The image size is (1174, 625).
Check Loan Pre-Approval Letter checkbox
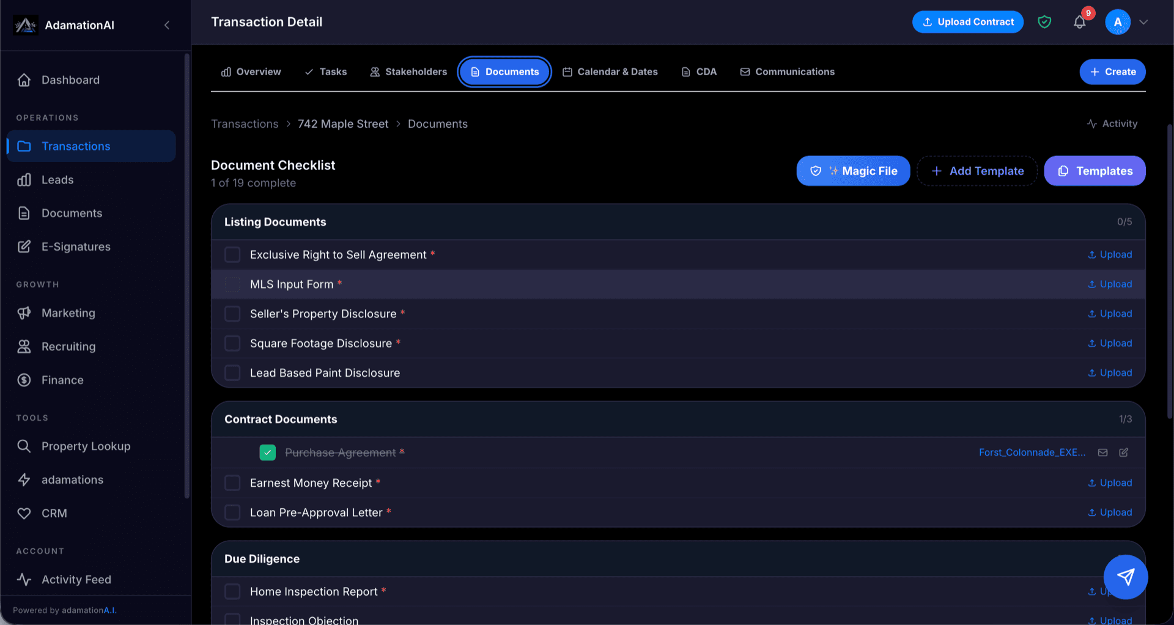tap(232, 512)
